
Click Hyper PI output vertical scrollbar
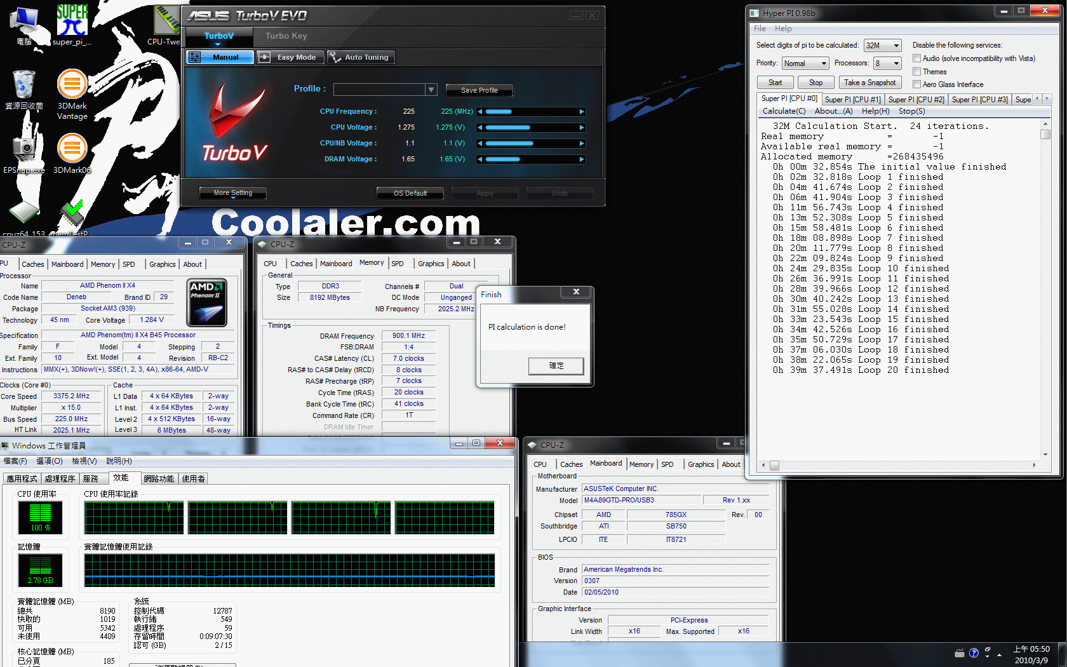click(x=1045, y=288)
